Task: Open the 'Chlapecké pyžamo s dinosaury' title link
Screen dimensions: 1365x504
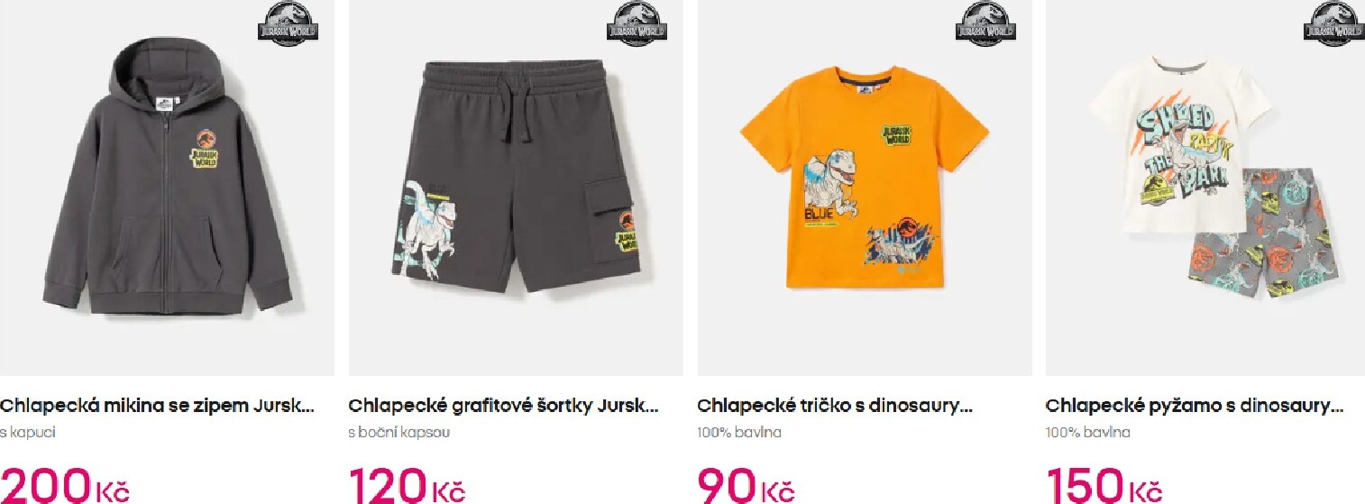Action: pyautogui.click(x=1195, y=407)
